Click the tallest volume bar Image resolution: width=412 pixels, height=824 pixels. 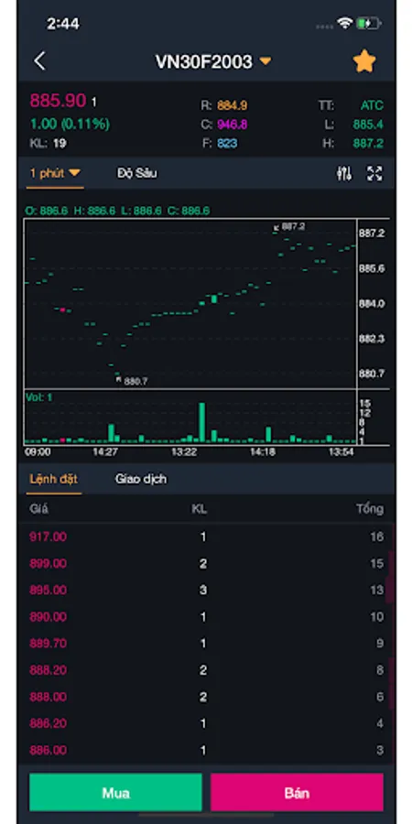[x=201, y=422]
